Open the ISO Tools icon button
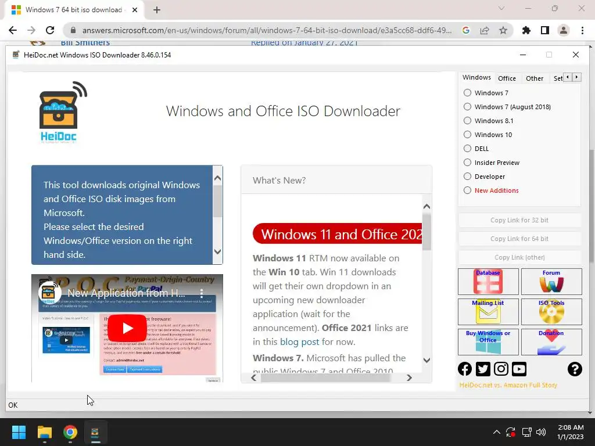 [x=551, y=312]
